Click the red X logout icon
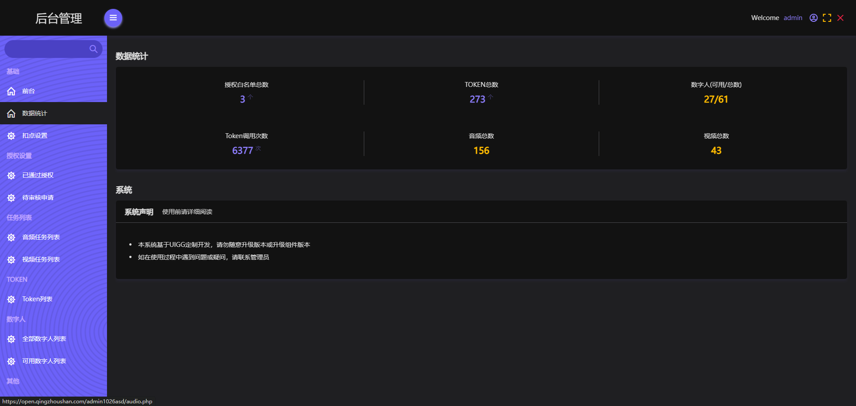Viewport: 856px width, 406px height. [x=840, y=18]
